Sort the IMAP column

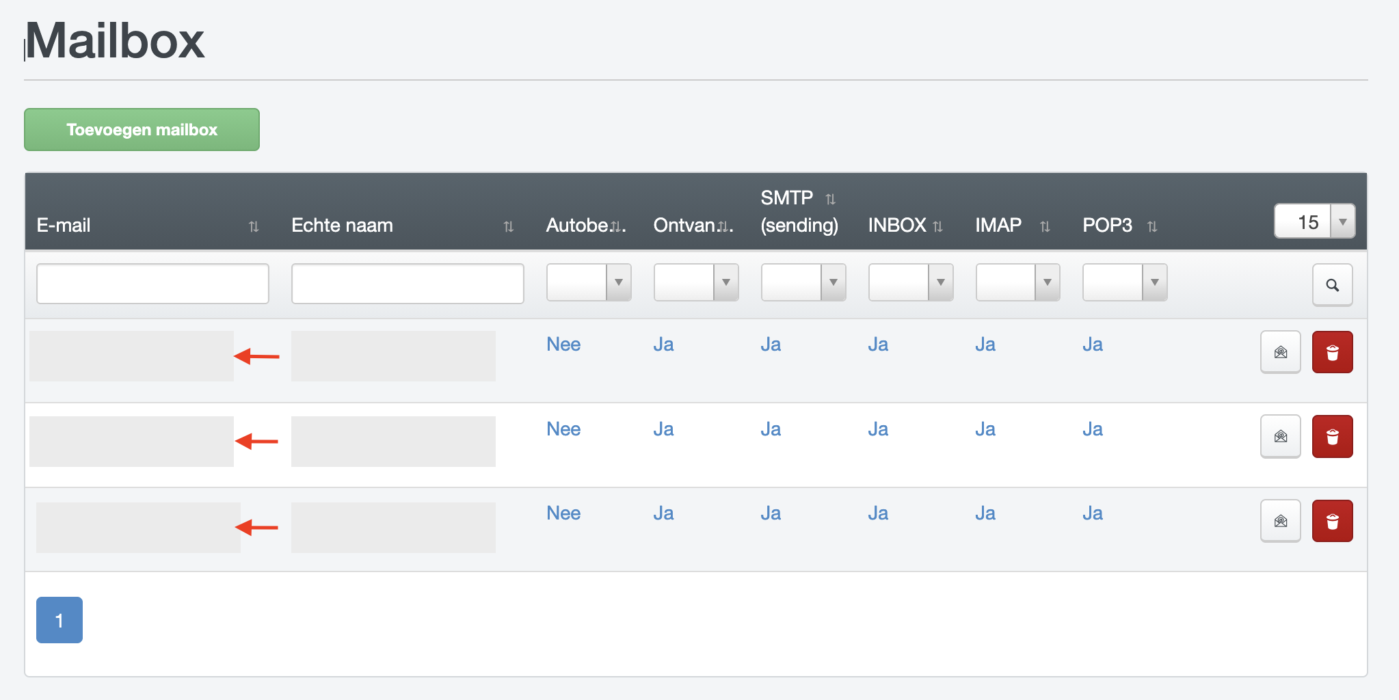click(1045, 226)
